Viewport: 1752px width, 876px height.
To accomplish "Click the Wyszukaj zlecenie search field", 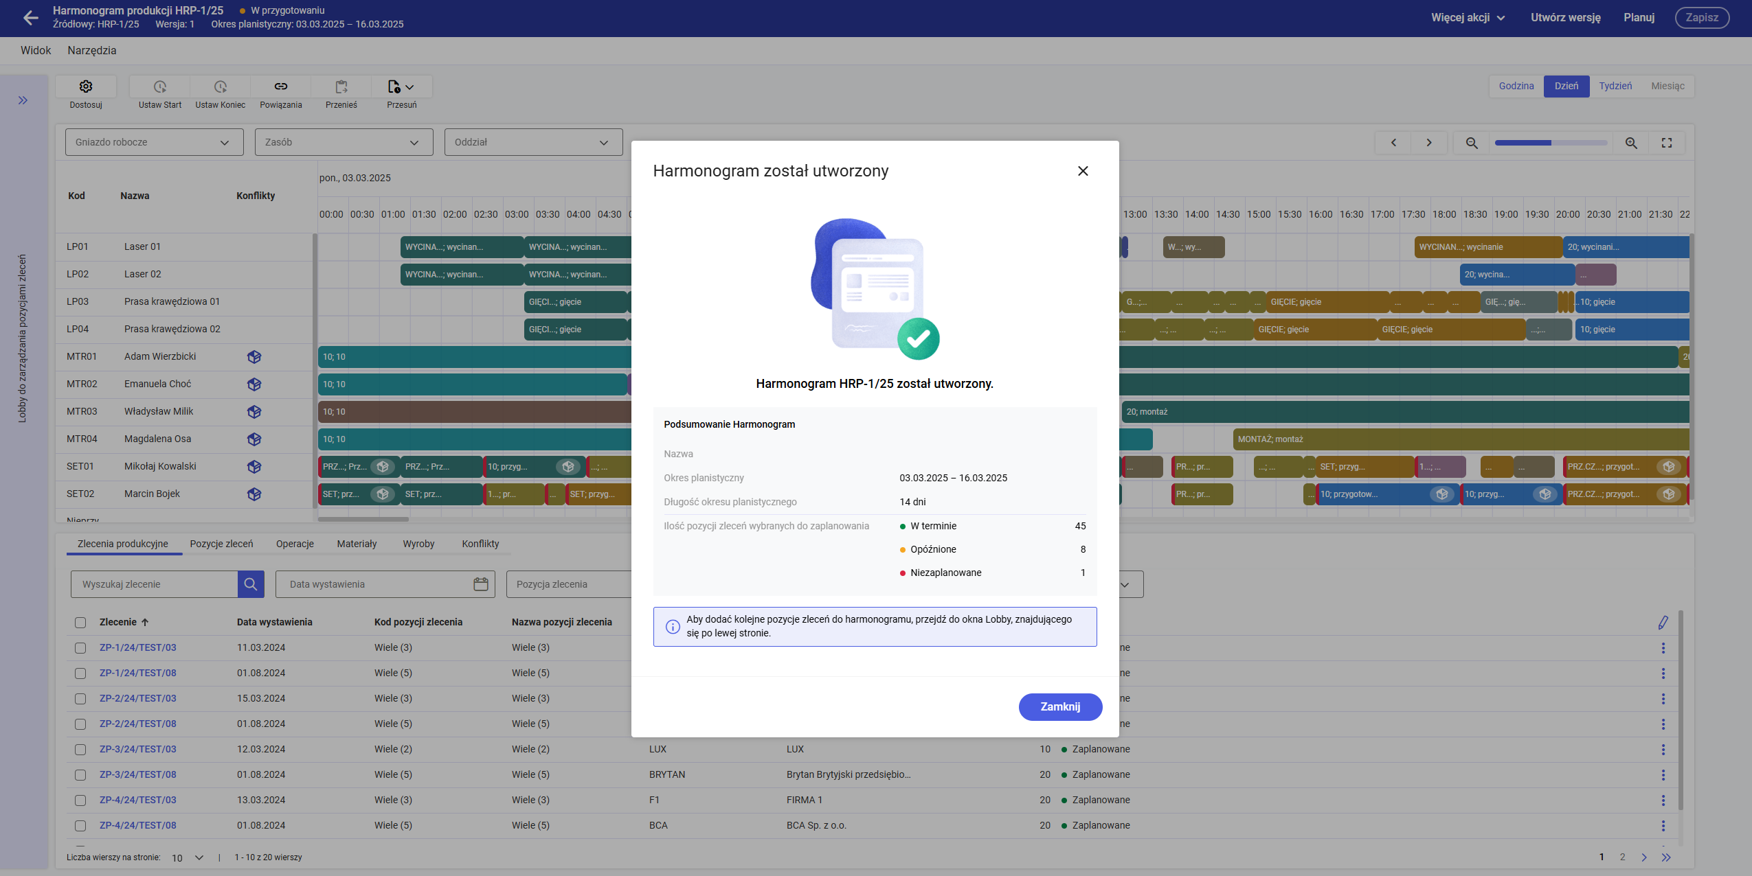I will point(154,584).
